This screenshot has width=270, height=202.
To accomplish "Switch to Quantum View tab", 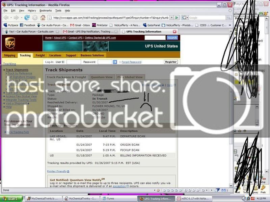I will tap(102, 77).
